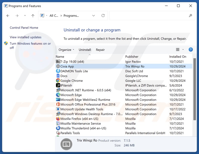The width and height of the screenshot is (199, 154).
Task: Select DAEMON Tools Lite entry
Action: [74, 71]
